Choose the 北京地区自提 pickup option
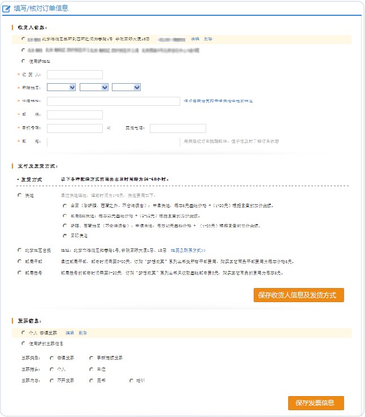Image resolution: width=365 pixels, height=417 pixels. coord(20,250)
